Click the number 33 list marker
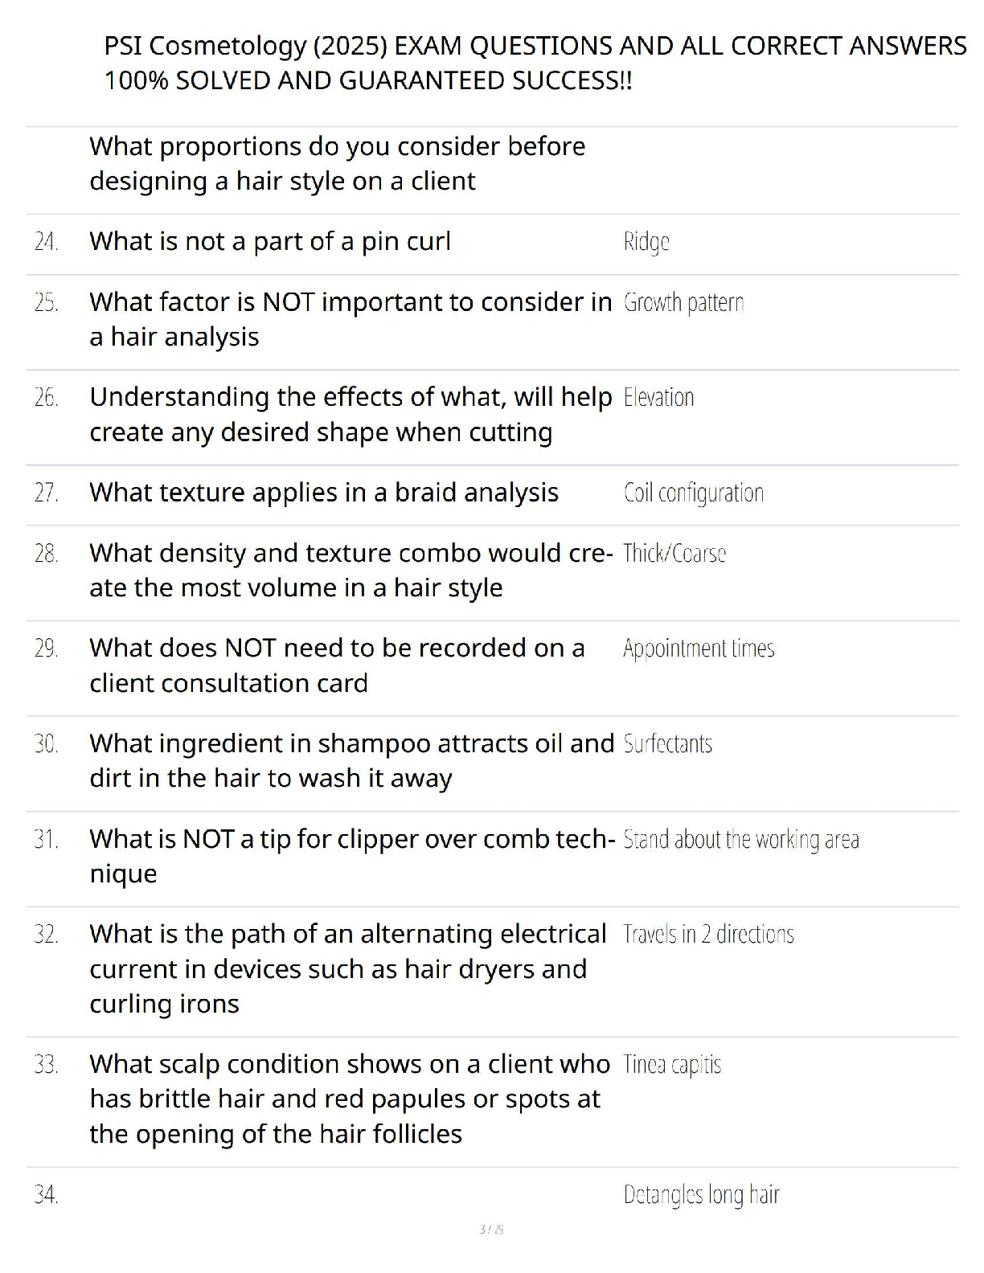Image resolution: width=984 pixels, height=1273 pixels. click(x=46, y=1065)
